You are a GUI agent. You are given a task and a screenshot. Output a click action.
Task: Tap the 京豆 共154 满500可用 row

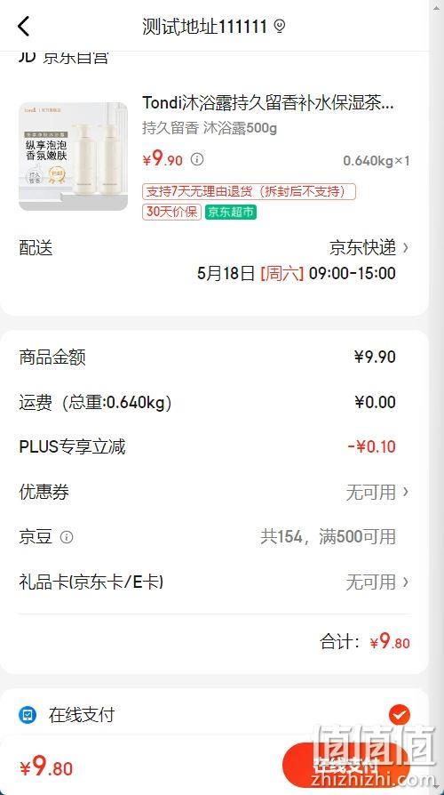tap(214, 537)
